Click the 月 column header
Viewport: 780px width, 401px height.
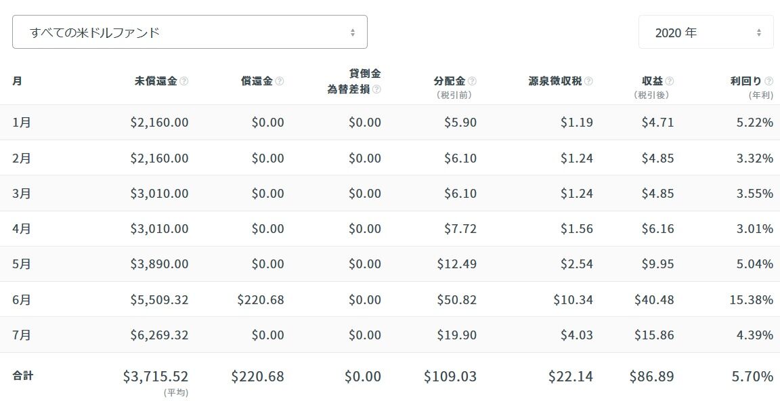17,81
